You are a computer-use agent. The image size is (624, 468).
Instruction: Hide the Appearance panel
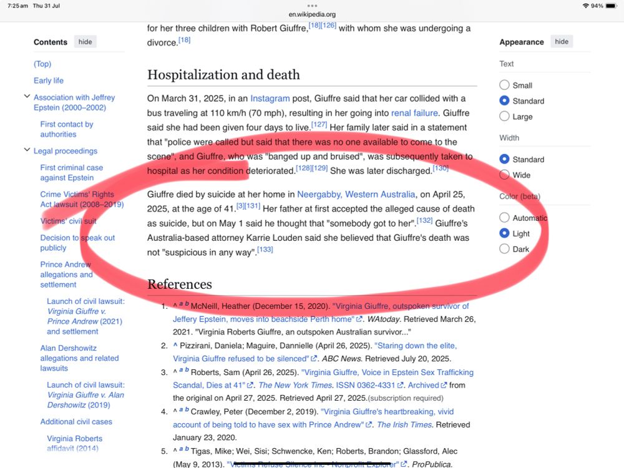click(x=562, y=41)
